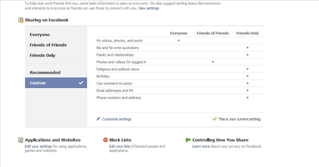The height and width of the screenshot is (167, 319).
Task: Click the Applications and Websites heading
Action: (53, 140)
